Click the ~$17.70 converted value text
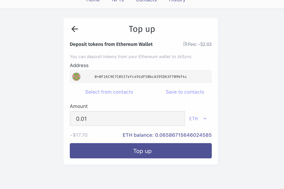 (x=79, y=135)
